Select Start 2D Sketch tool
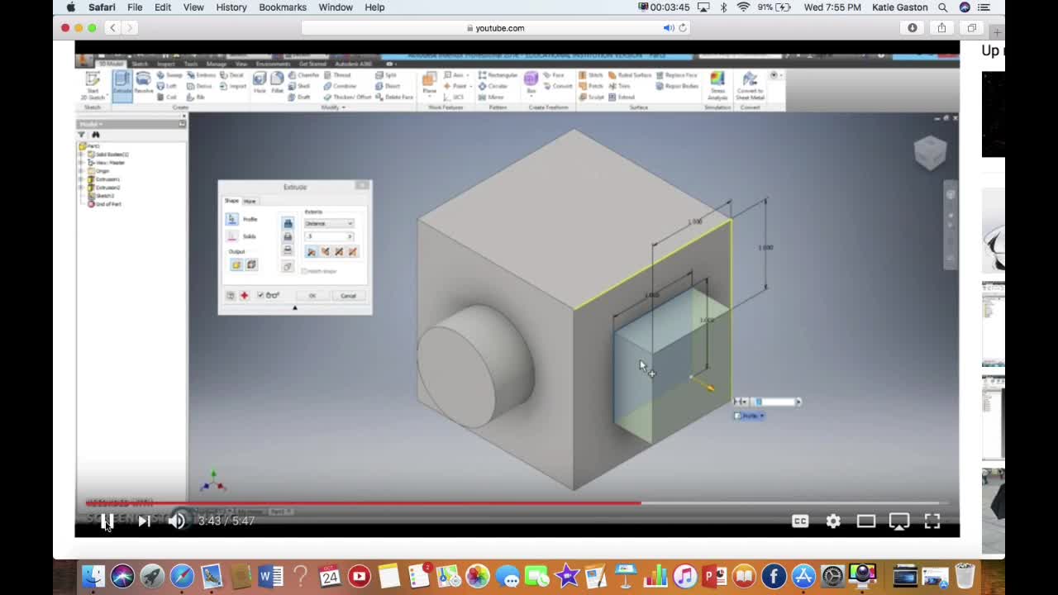1058x595 pixels. point(93,85)
